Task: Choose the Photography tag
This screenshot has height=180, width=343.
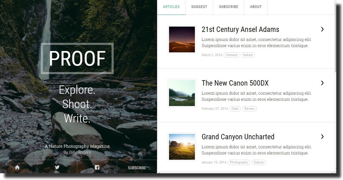Action: click(239, 162)
